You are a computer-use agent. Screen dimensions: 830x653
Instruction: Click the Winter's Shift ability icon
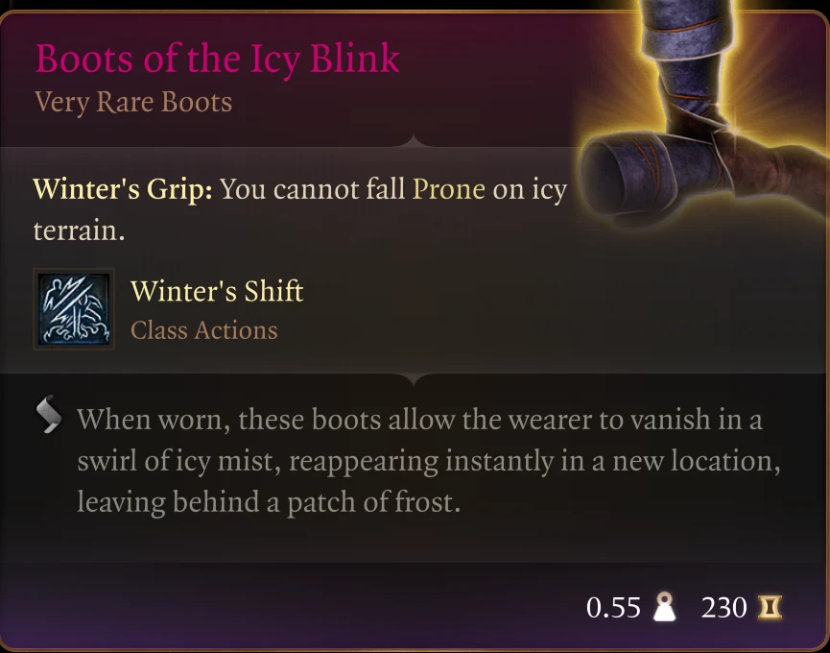[74, 309]
